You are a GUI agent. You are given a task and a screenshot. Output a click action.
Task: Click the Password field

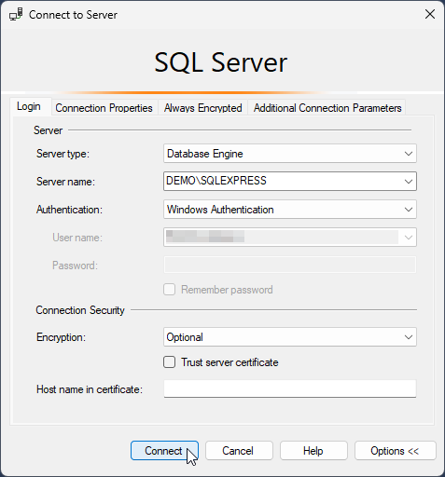point(290,265)
